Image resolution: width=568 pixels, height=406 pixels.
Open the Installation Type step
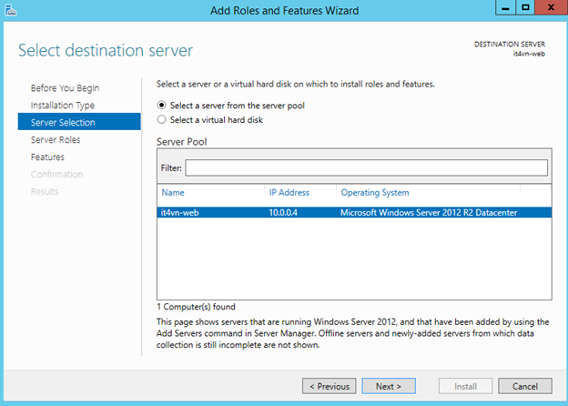63,105
